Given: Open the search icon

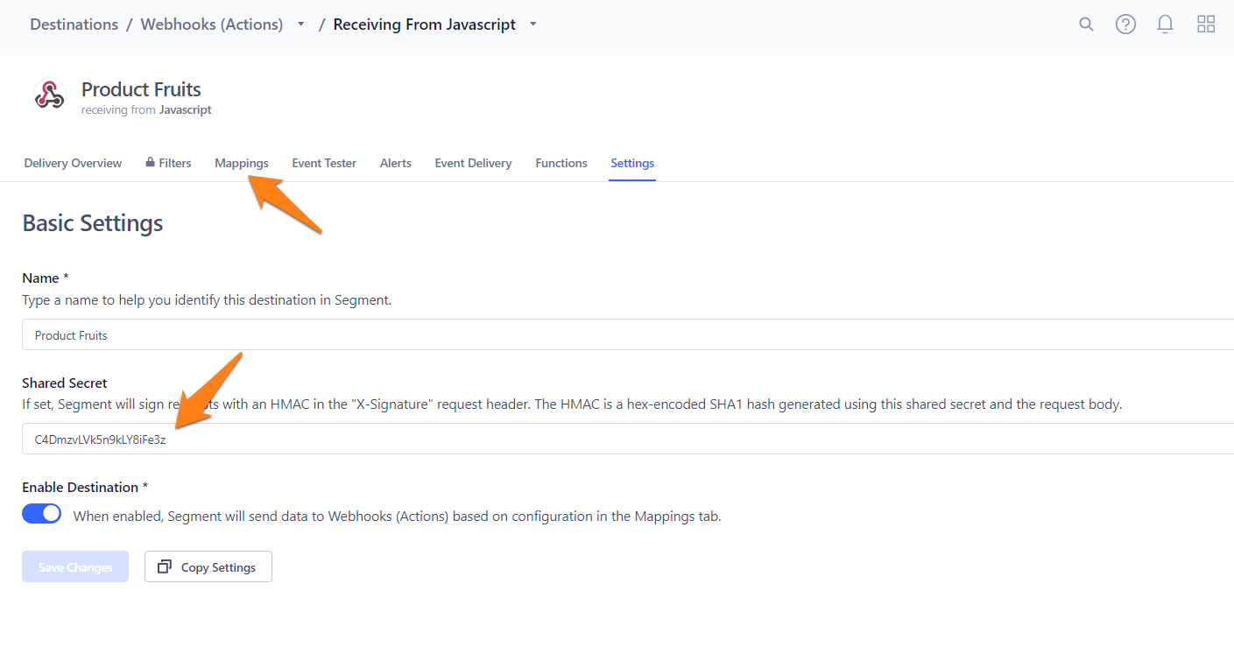Looking at the screenshot, I should click(x=1086, y=24).
